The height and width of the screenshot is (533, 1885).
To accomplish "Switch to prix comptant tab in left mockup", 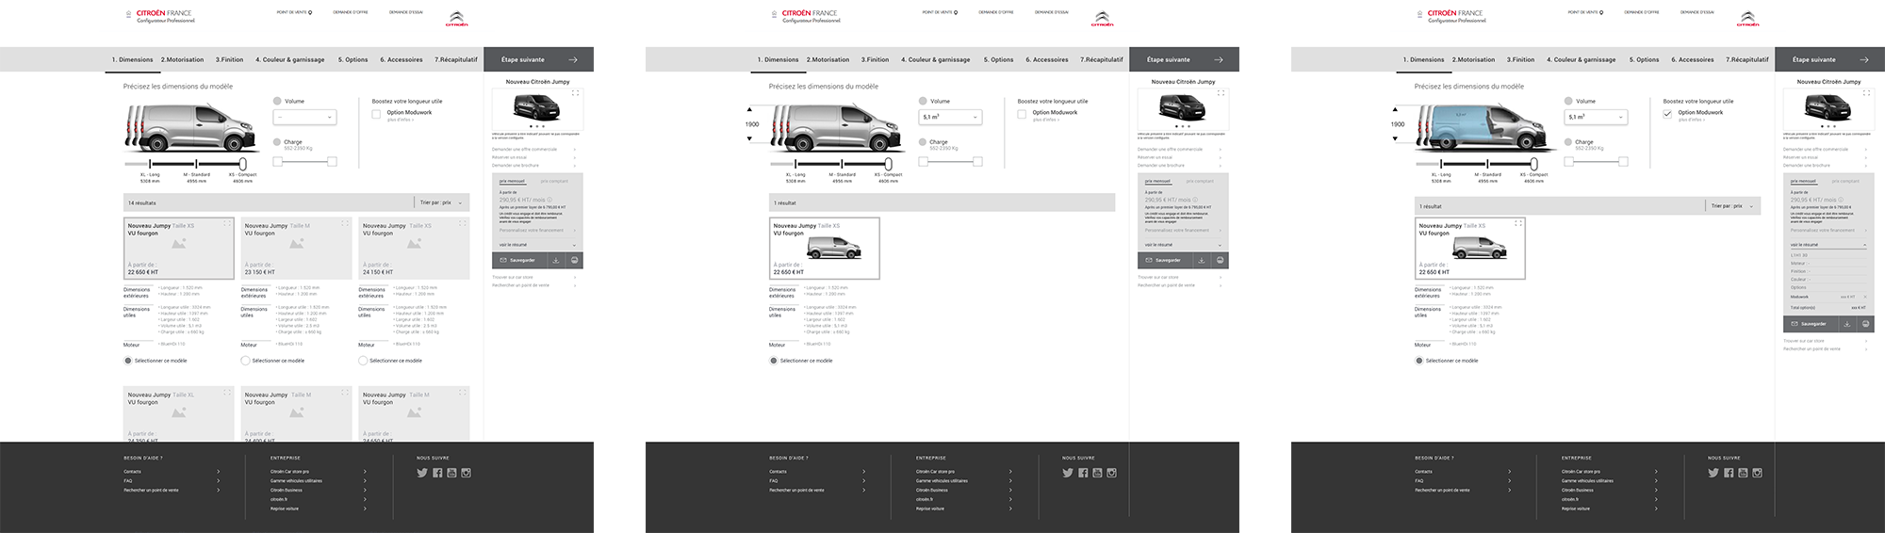I will (554, 181).
